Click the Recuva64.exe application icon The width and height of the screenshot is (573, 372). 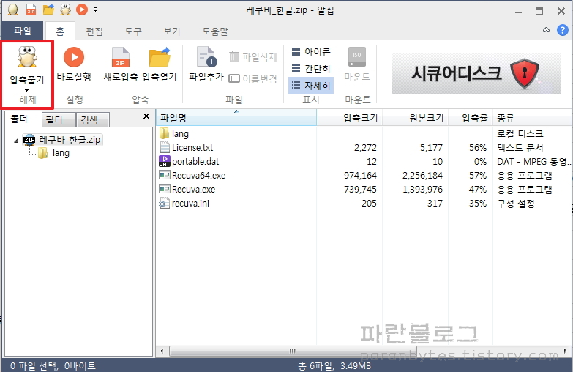[x=165, y=175]
